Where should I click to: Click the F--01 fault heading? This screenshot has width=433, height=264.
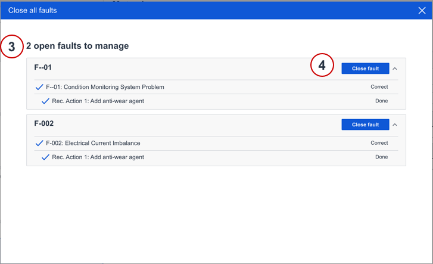(43, 67)
